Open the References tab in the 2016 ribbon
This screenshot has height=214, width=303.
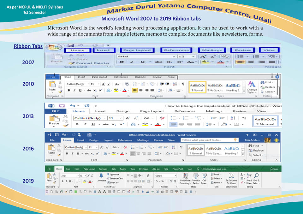click(x=125, y=140)
